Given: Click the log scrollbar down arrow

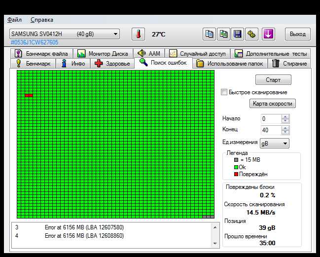Looking at the screenshot, I should pyautogui.click(x=215, y=243).
